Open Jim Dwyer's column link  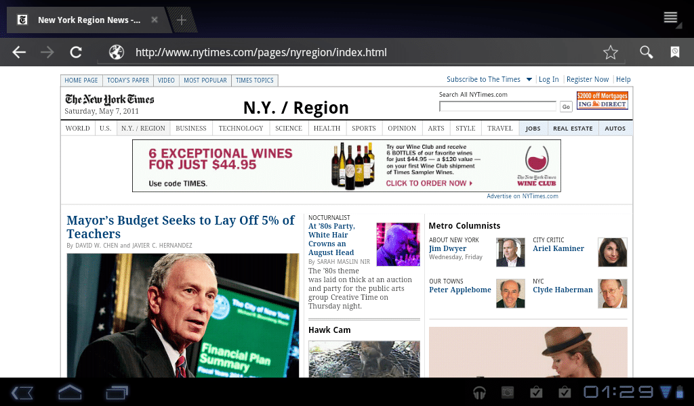[447, 248]
